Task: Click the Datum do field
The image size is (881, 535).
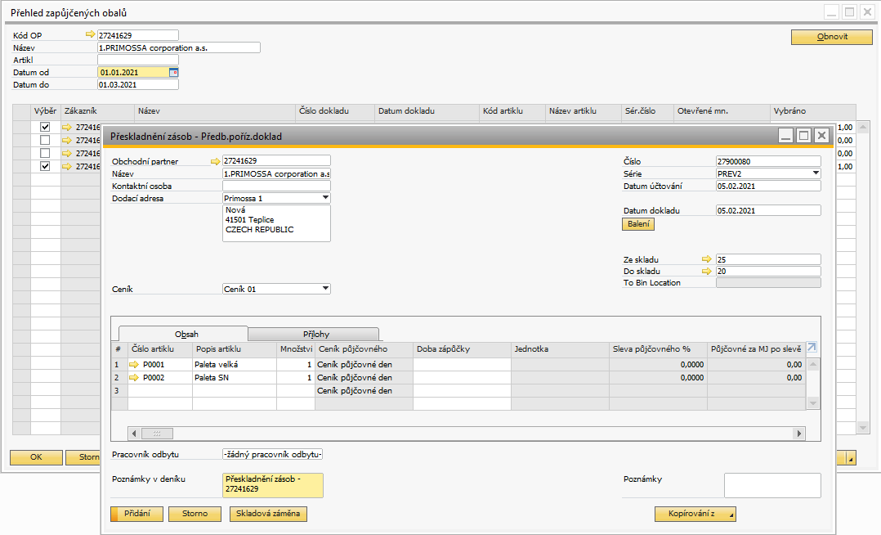Action: [138, 84]
